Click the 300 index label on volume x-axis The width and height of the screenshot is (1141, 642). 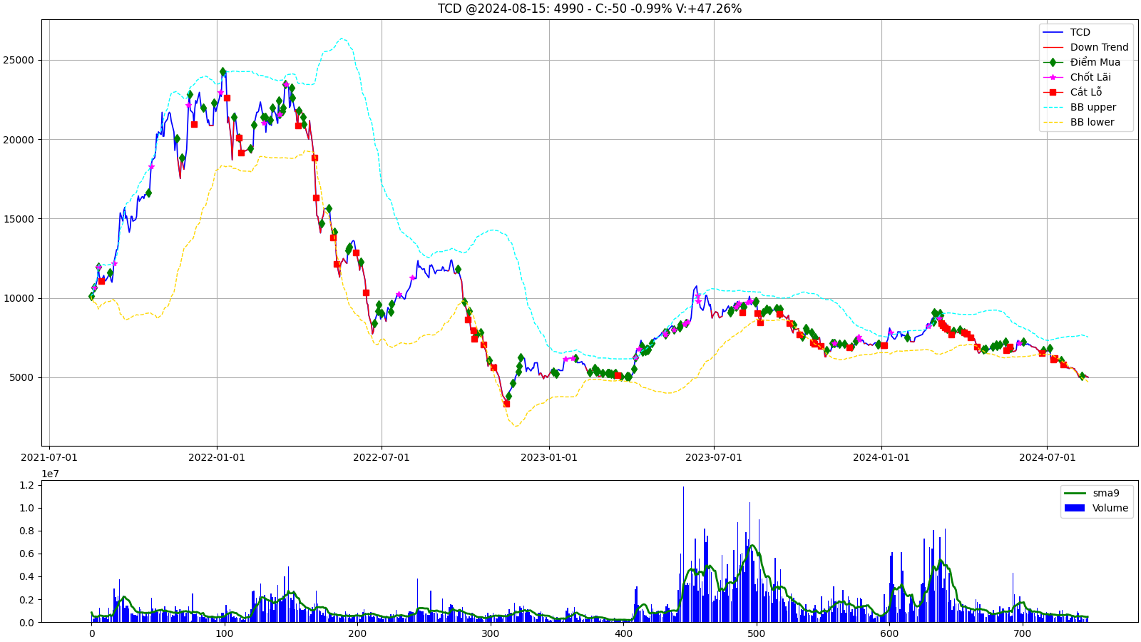[490, 633]
